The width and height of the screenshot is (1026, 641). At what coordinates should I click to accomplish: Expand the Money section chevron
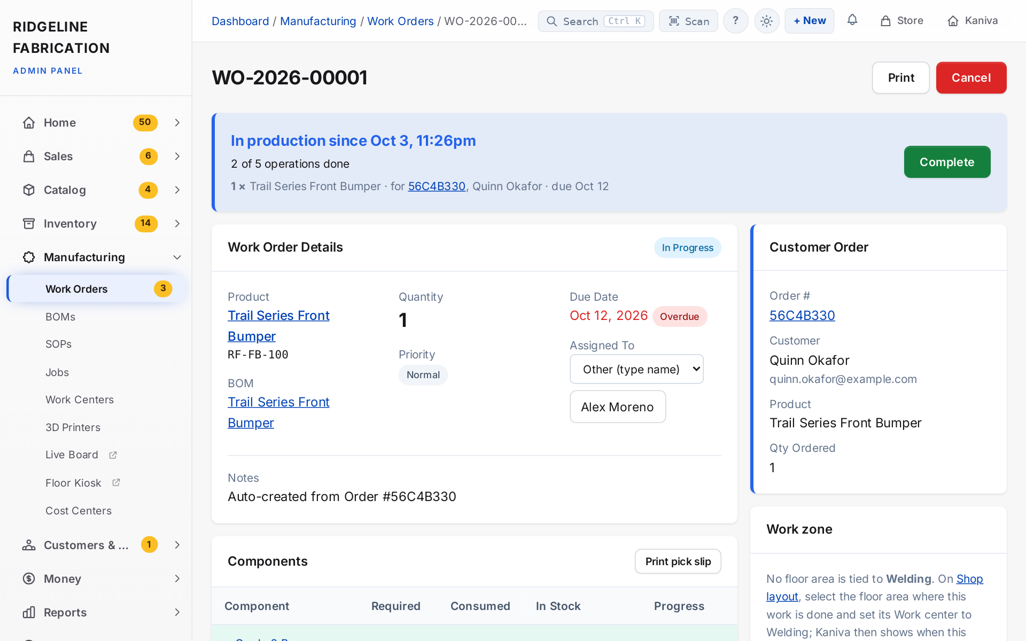tap(177, 579)
